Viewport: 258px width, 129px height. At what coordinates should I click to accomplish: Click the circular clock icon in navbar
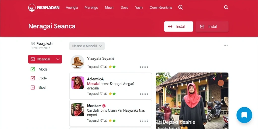pyautogui.click(x=180, y=7)
